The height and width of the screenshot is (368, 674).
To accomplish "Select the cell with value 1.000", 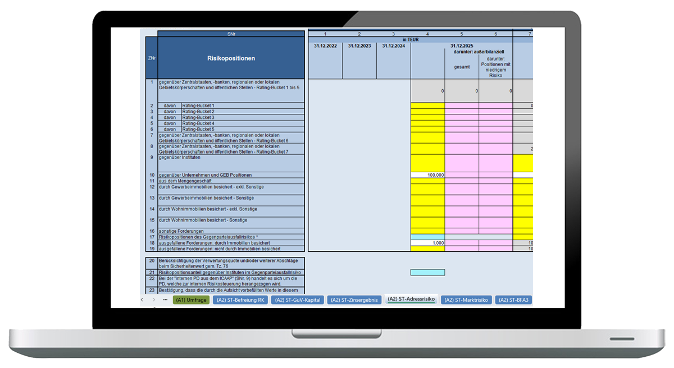I will (427, 243).
